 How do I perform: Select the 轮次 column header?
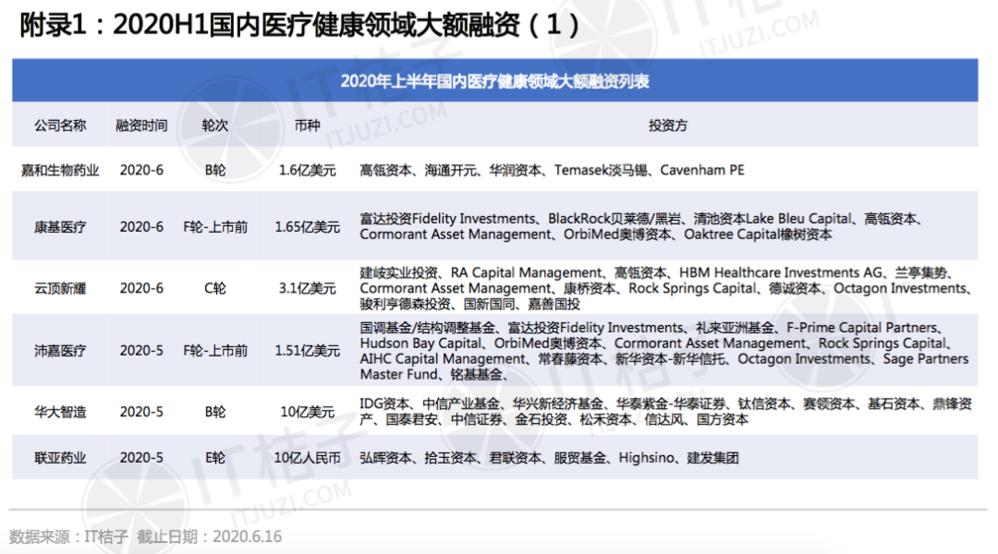tap(214, 126)
